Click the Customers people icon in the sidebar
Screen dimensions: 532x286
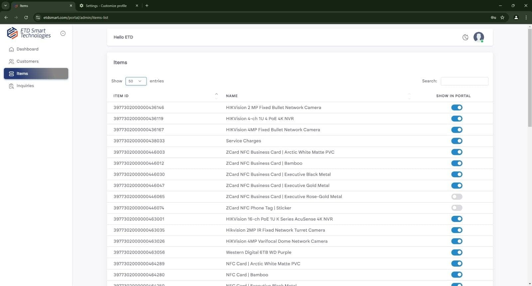point(11,62)
